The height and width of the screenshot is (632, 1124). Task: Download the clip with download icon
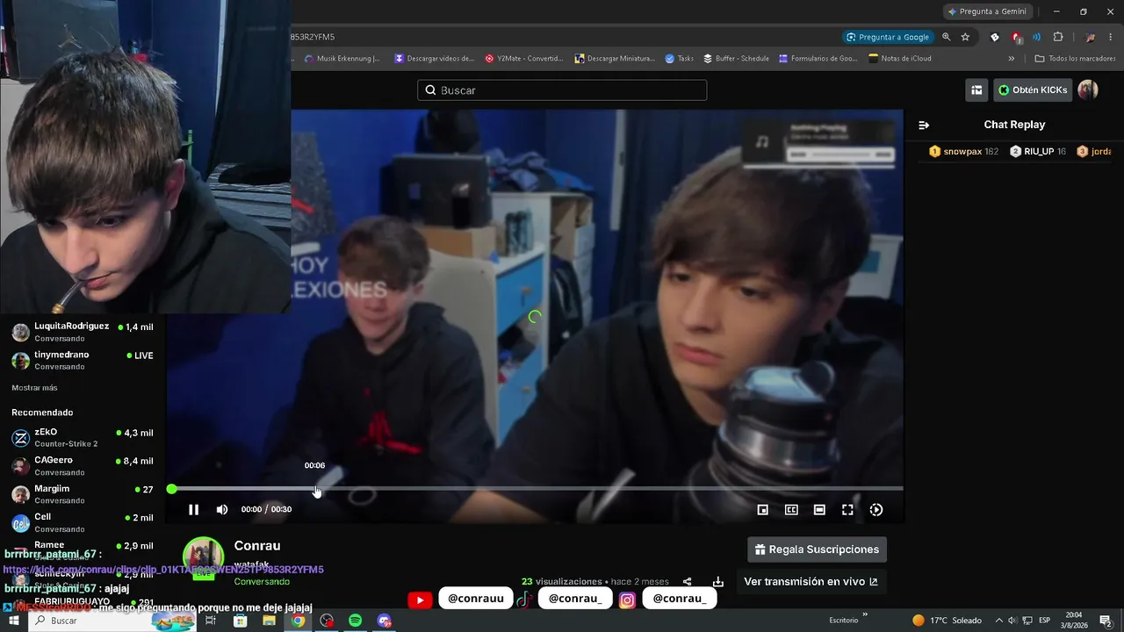click(x=718, y=581)
